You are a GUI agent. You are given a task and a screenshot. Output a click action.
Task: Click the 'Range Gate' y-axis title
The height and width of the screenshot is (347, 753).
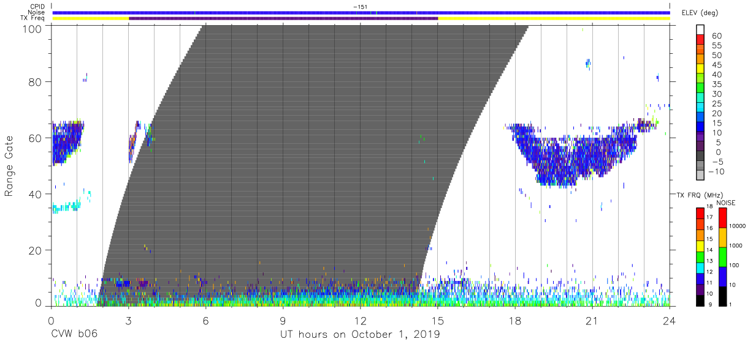(x=9, y=166)
